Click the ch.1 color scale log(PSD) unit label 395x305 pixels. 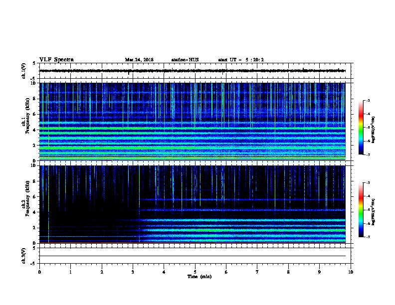pos(374,130)
